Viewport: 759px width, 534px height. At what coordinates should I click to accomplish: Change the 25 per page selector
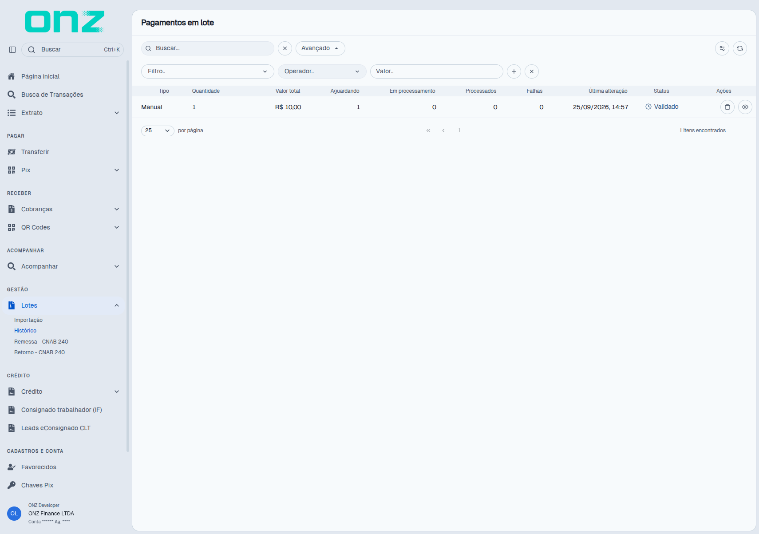point(158,131)
